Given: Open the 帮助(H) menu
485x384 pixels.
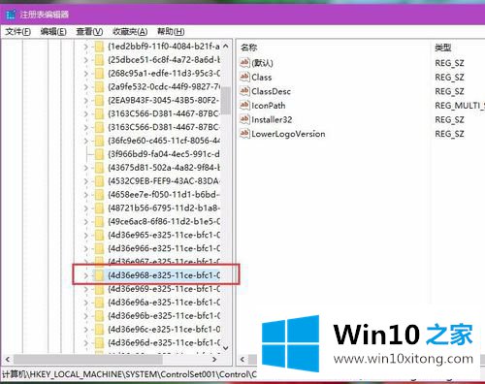Looking at the screenshot, I should point(171,32).
